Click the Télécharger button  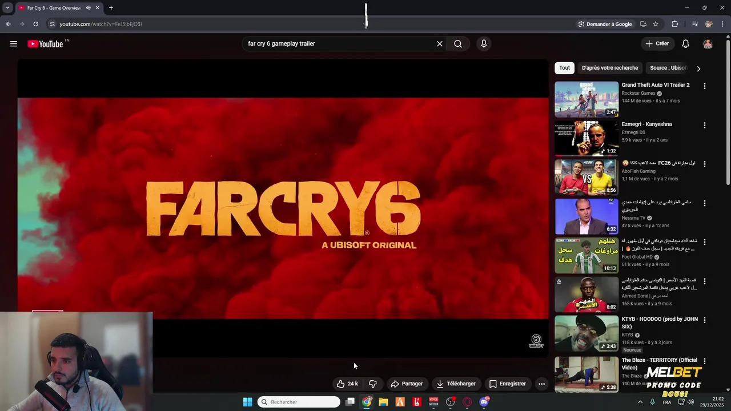point(456,384)
